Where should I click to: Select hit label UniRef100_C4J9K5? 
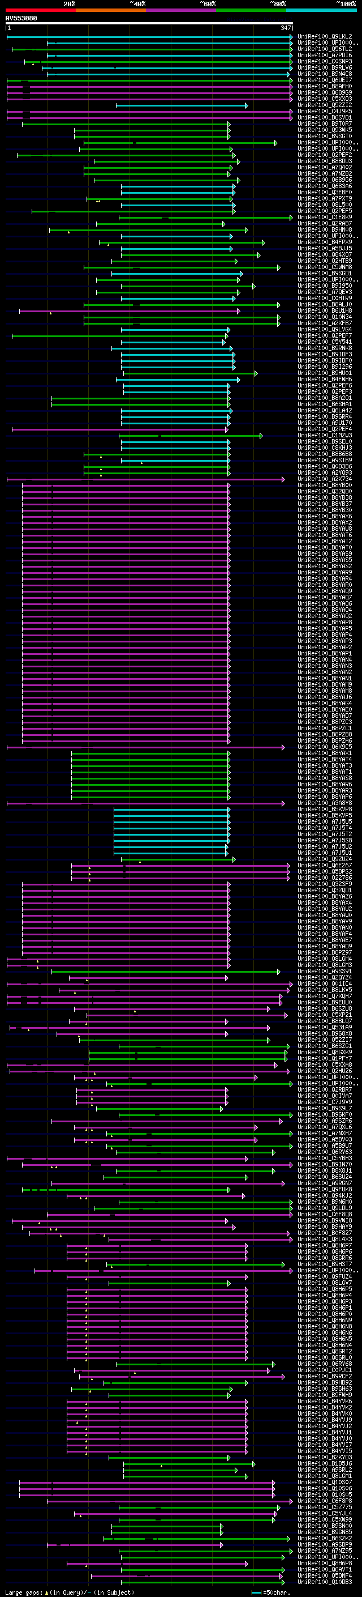tap(325, 112)
